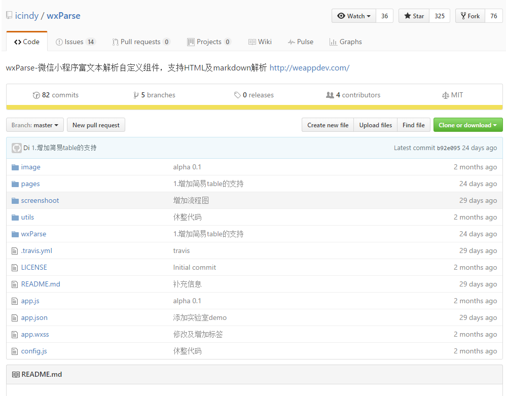
Task: Click the config.js file icon
Action: (15, 351)
